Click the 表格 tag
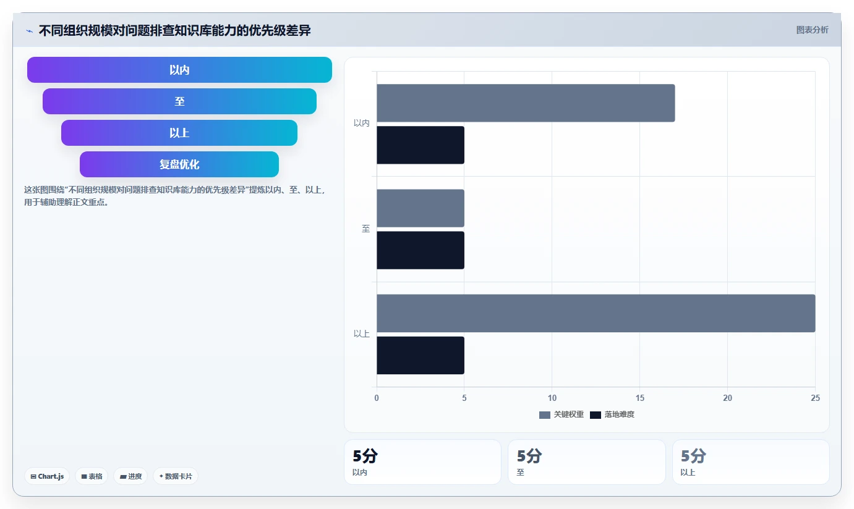 [92, 476]
